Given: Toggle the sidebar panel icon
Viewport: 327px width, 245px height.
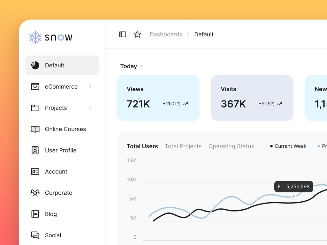Looking at the screenshot, I should click(122, 34).
